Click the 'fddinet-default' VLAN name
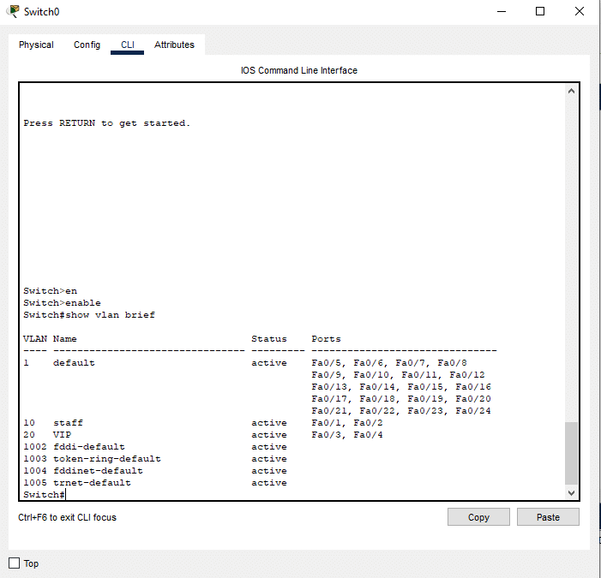This screenshot has height=578, width=601. [x=98, y=470]
